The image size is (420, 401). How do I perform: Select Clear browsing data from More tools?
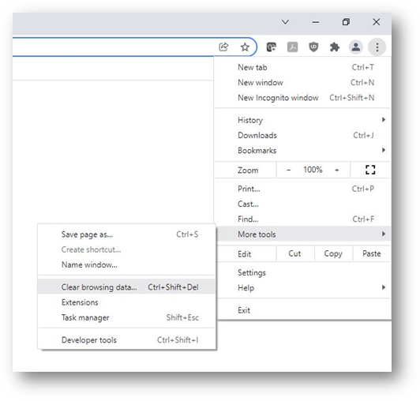(126, 287)
